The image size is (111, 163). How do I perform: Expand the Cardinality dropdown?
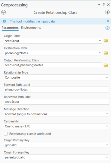(57, 126)
